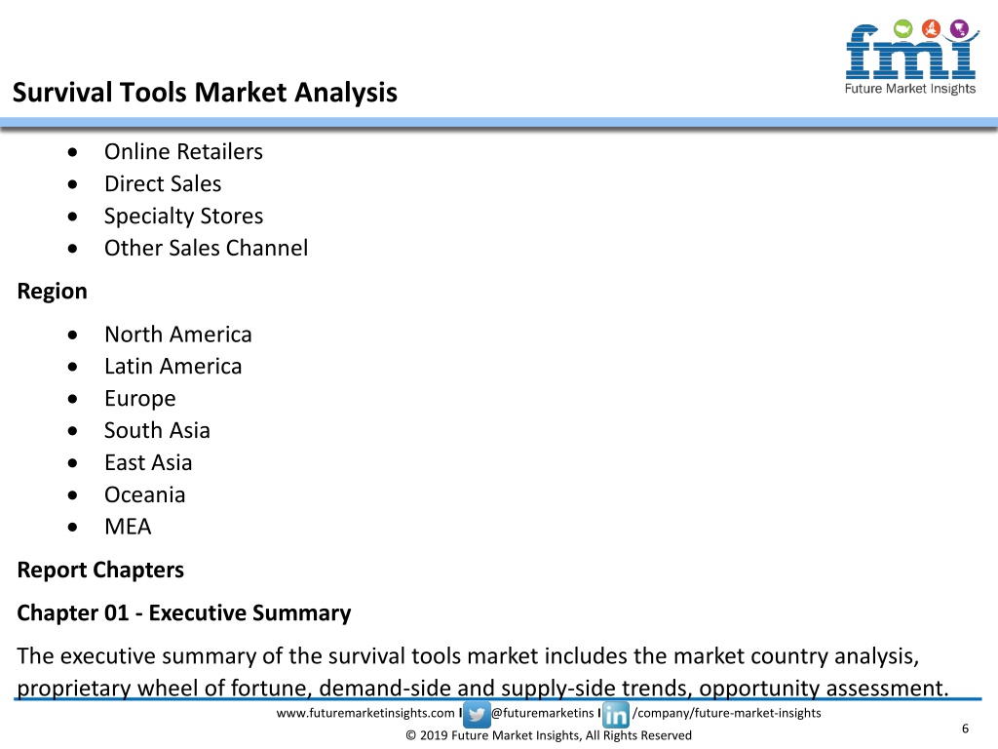Click Chapter 01 - Executive Summary heading
The image size is (998, 749).
[184, 612]
